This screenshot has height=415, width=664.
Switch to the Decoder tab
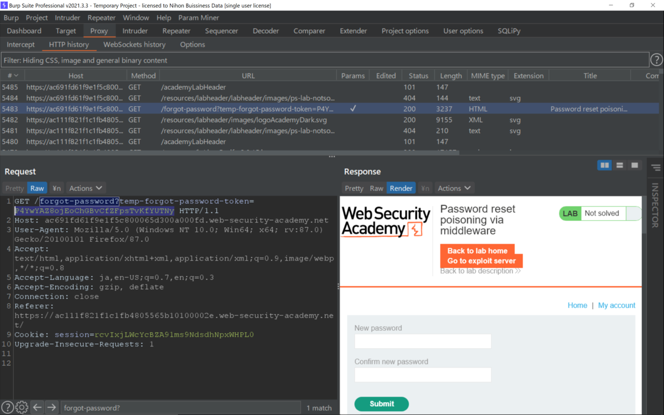click(266, 31)
